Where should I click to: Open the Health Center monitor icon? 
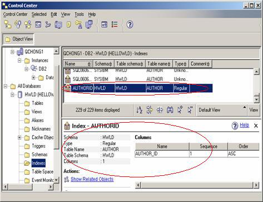click(x=58, y=25)
